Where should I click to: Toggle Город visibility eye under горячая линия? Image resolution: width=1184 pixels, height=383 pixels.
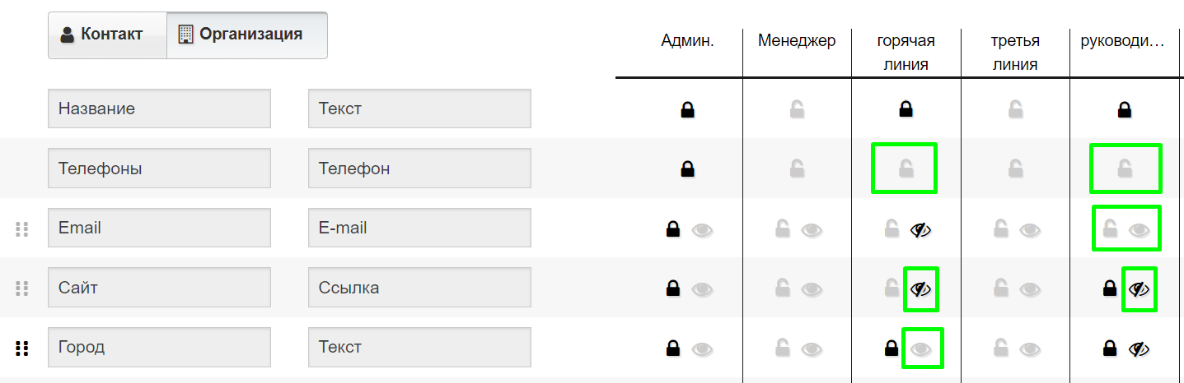click(921, 349)
